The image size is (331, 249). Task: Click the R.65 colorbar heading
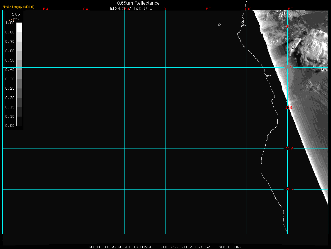coord(15,14)
